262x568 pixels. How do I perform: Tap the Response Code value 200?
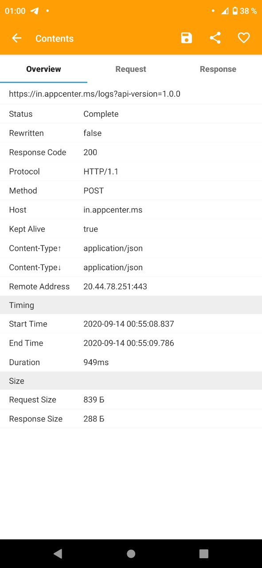click(90, 152)
